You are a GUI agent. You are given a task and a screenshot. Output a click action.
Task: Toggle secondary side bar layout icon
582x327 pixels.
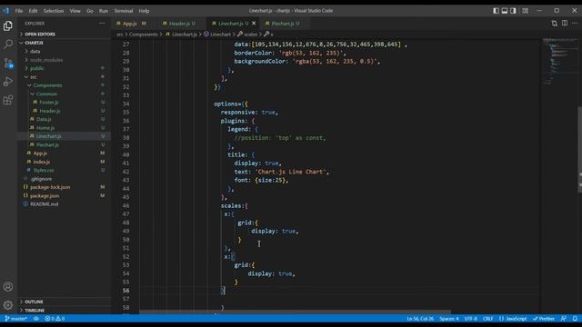click(513, 11)
